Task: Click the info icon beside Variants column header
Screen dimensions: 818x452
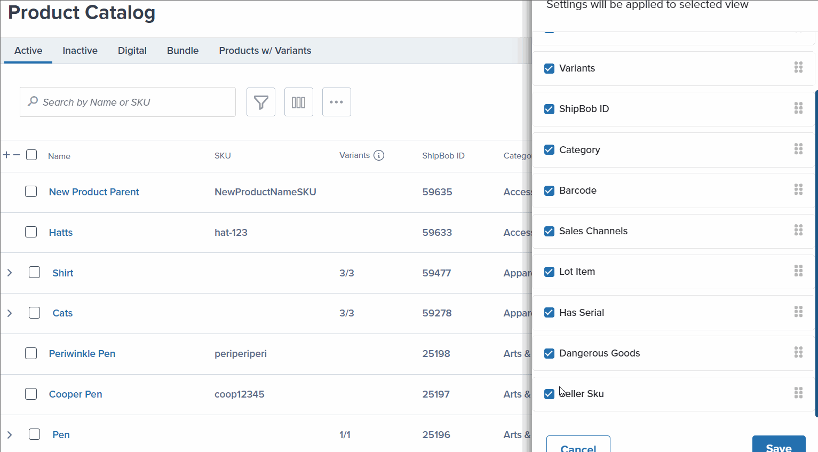Action: [x=379, y=155]
